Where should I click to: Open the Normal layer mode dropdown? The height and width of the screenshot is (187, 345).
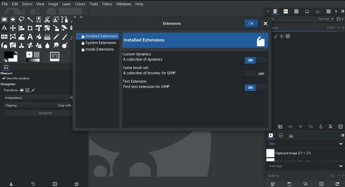click(x=326, y=19)
